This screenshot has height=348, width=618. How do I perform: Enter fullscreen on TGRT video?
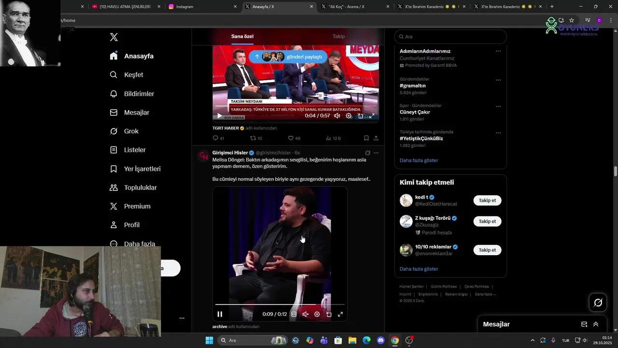372,116
